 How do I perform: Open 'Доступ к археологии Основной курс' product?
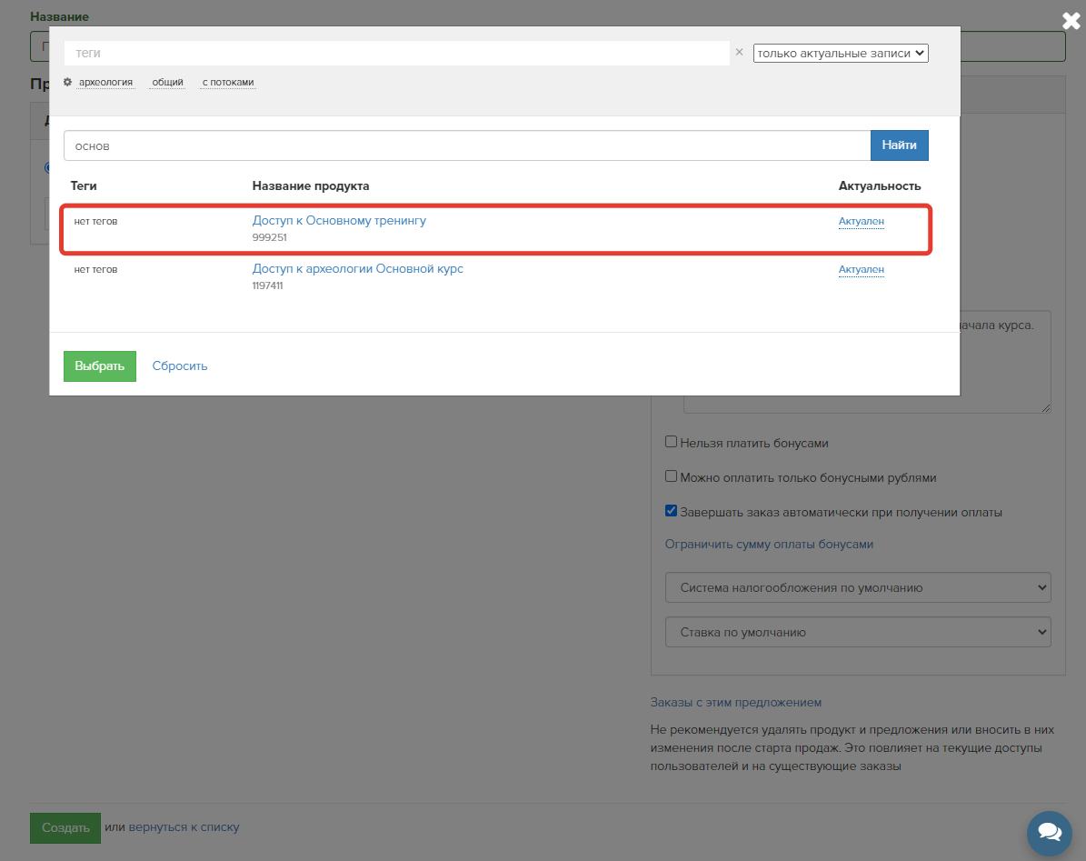tap(357, 269)
